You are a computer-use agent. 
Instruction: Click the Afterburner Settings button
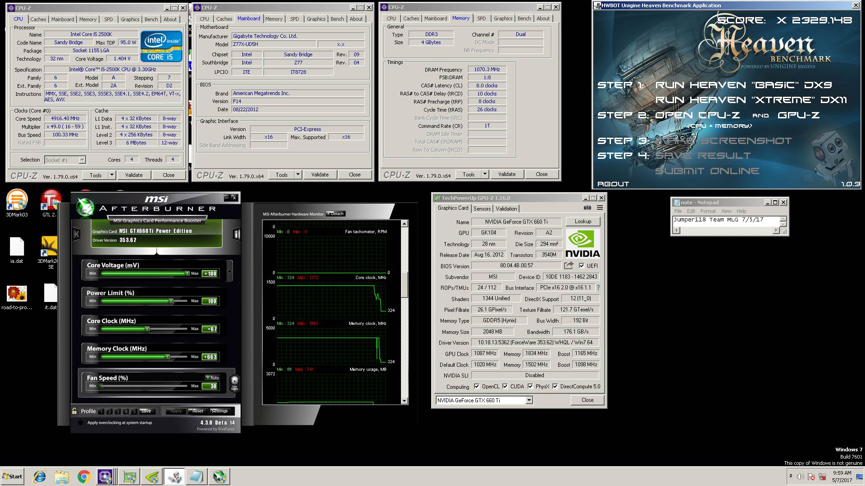click(x=219, y=411)
